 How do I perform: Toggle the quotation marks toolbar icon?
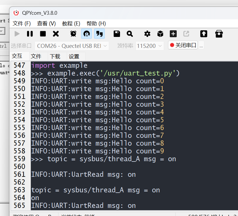click(99, 34)
